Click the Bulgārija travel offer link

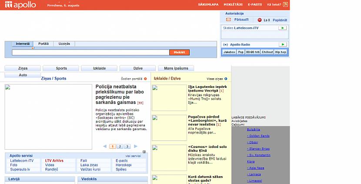pos(254,130)
